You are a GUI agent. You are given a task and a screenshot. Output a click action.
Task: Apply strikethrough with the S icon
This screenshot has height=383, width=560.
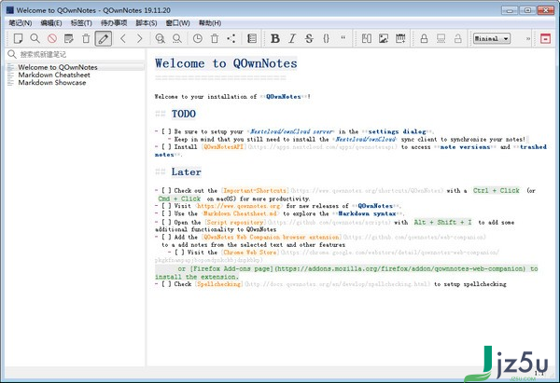(x=309, y=38)
